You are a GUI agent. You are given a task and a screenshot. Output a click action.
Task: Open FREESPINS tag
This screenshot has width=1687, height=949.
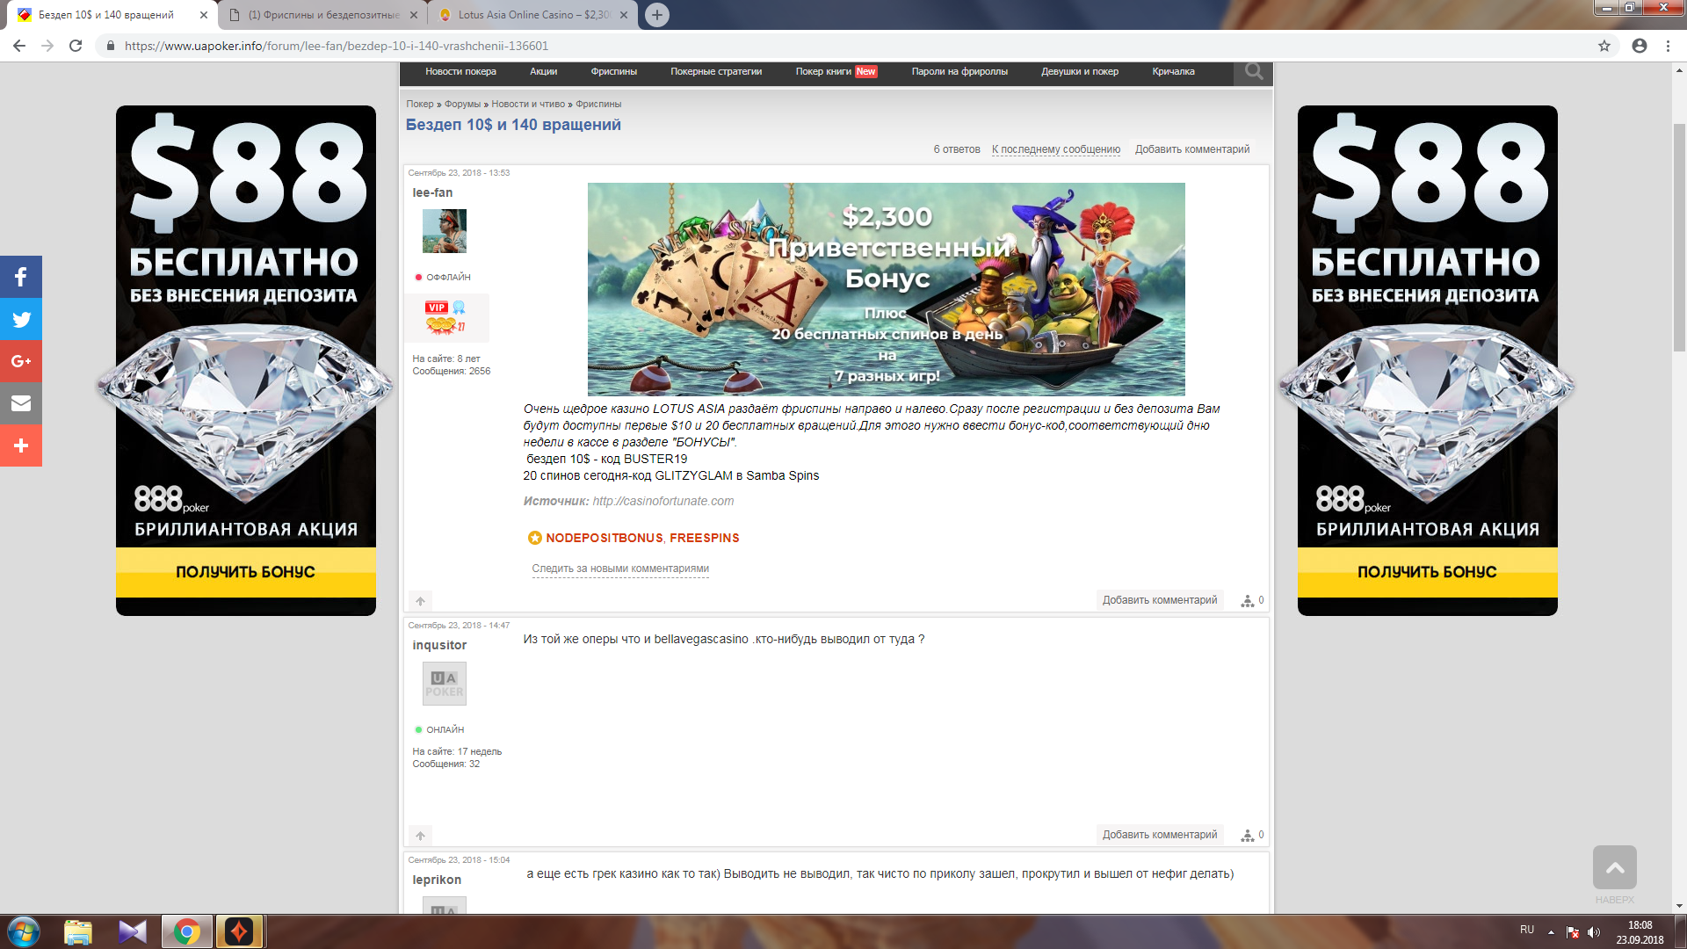(x=704, y=538)
